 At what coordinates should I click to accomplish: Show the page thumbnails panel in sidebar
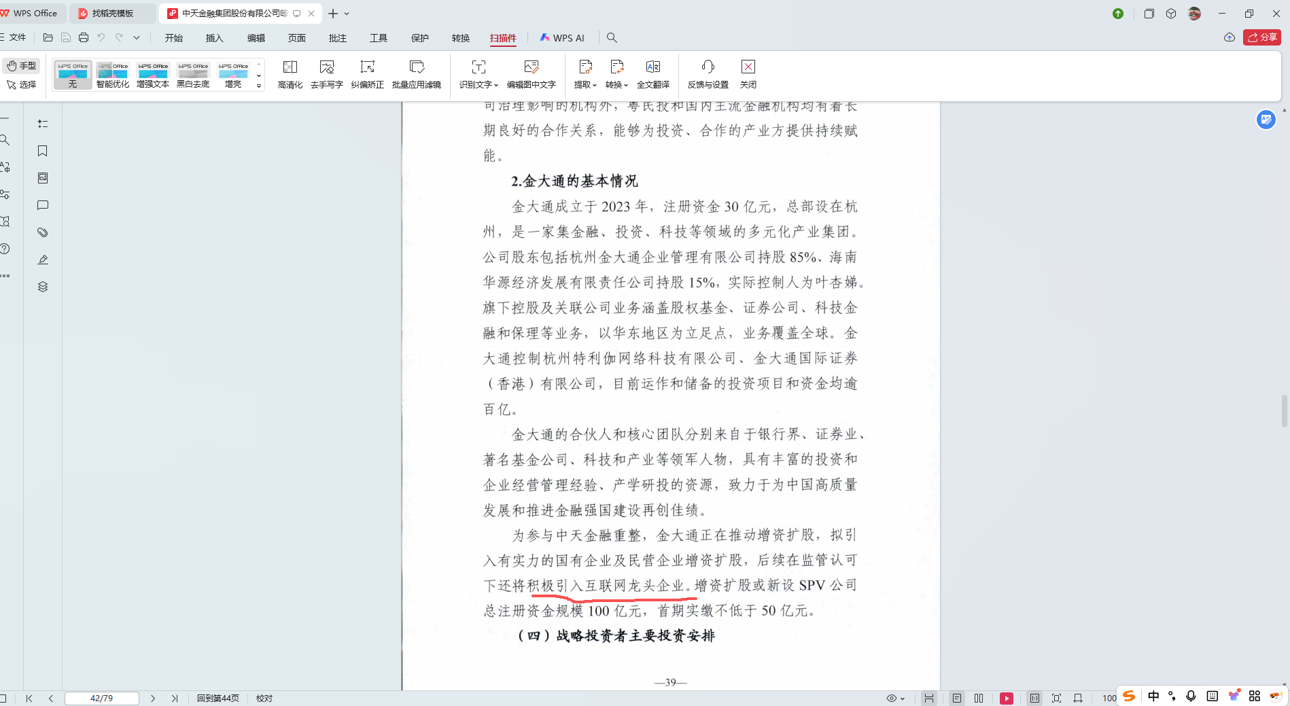click(43, 178)
